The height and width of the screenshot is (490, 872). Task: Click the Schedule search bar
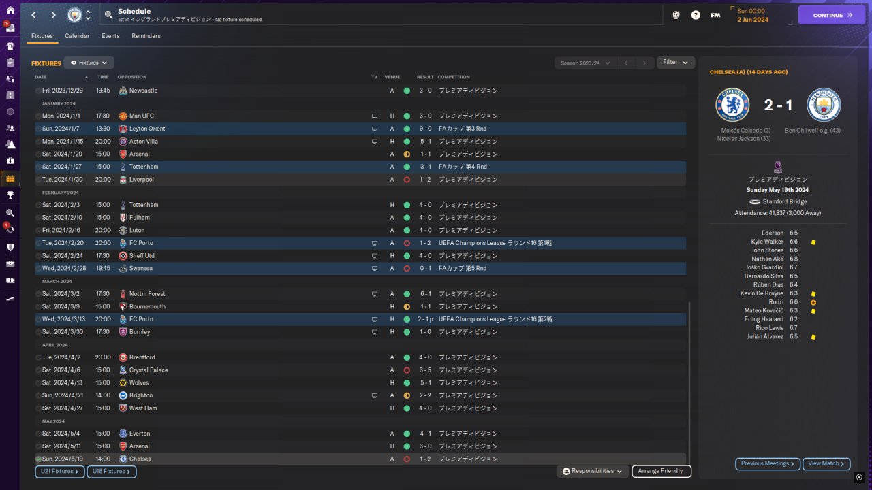pyautogui.click(x=381, y=15)
